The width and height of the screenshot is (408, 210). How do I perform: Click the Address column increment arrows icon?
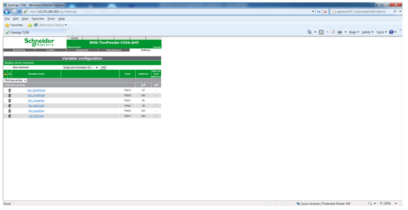tap(143, 85)
